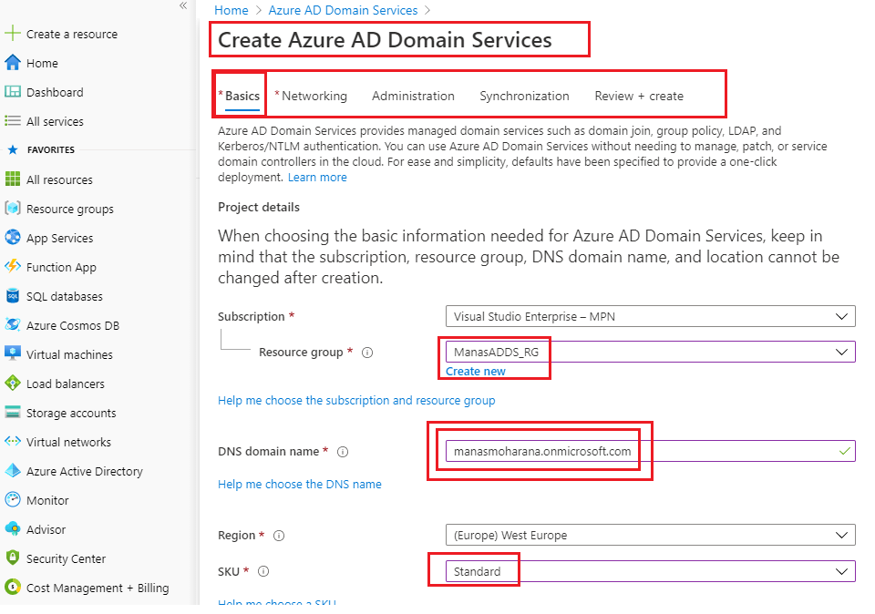Open Azure AD Domain Services breadcrumb
This screenshot has width=875, height=614.
coord(343,10)
